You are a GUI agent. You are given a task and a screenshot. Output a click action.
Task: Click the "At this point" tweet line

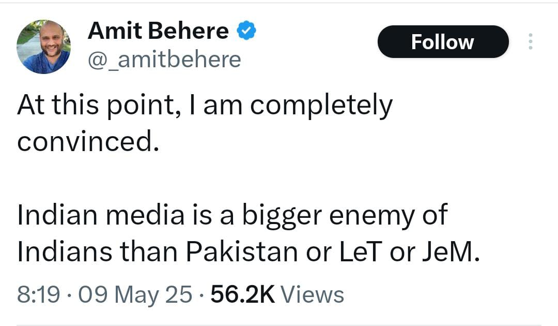pos(205,106)
